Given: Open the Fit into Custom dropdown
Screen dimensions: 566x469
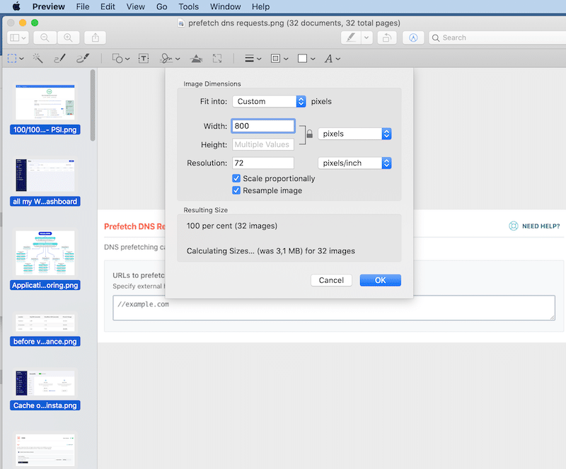Looking at the screenshot, I should point(270,101).
